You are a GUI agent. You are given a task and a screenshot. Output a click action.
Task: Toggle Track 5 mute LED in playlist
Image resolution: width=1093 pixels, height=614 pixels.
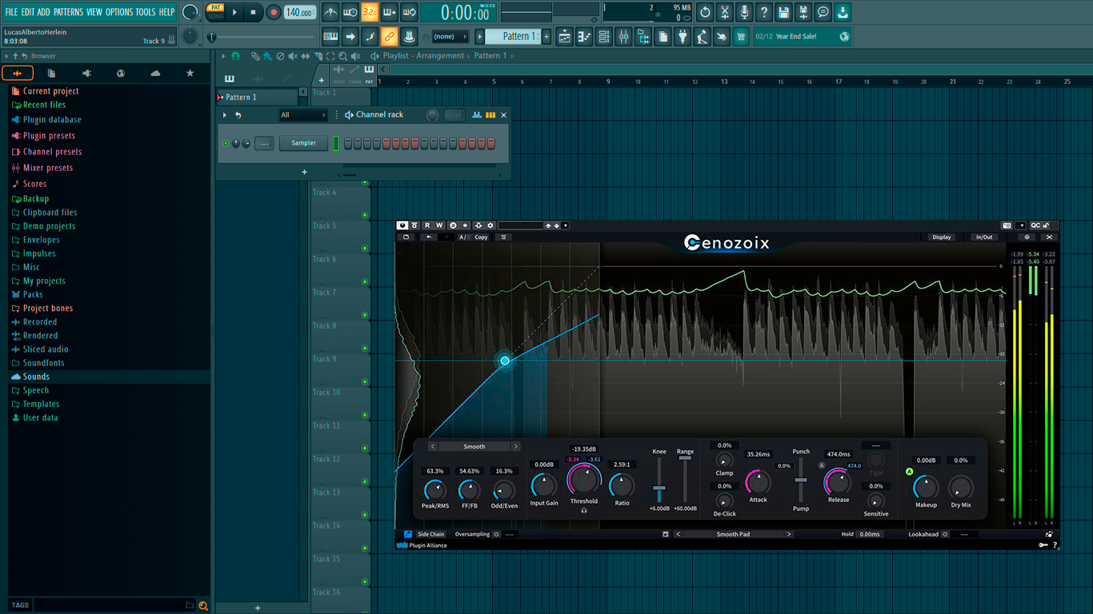tap(365, 248)
